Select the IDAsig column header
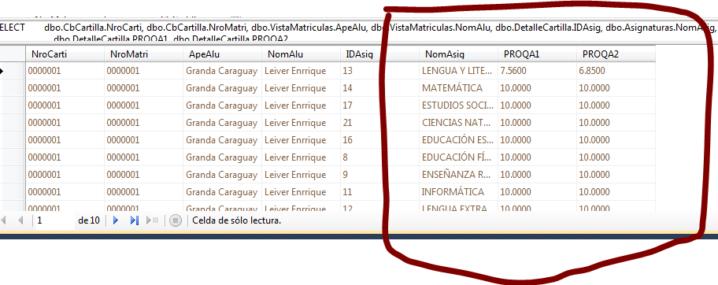The width and height of the screenshot is (718, 285). (380, 54)
